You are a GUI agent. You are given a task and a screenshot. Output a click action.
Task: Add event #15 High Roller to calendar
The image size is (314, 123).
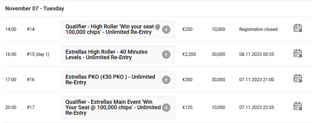[297, 53]
